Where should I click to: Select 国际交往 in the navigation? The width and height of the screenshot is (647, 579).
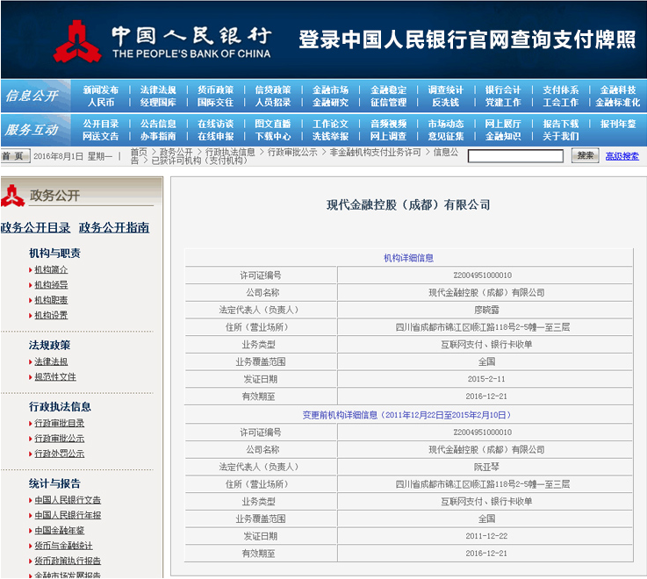click(215, 103)
